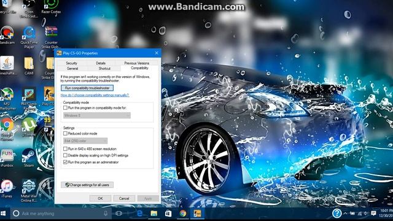393x221 pixels.
Task: Select the Bandicam desktop icon
Action: tap(7, 36)
